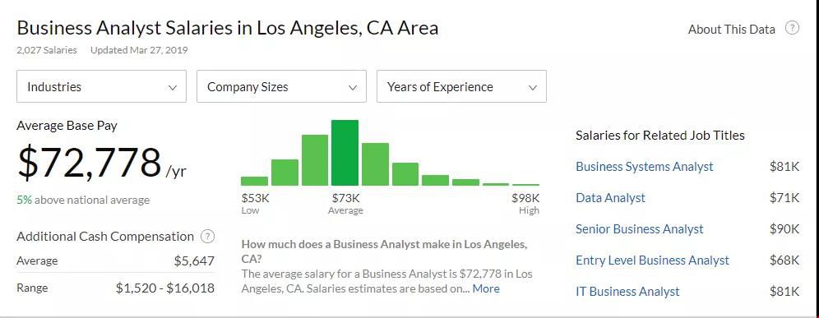Select the IT Business Analyst link

pos(627,292)
